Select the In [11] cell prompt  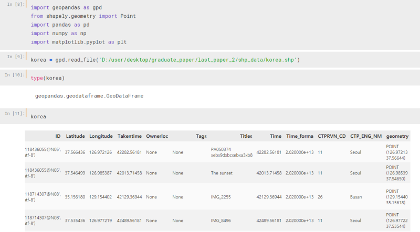(13, 113)
